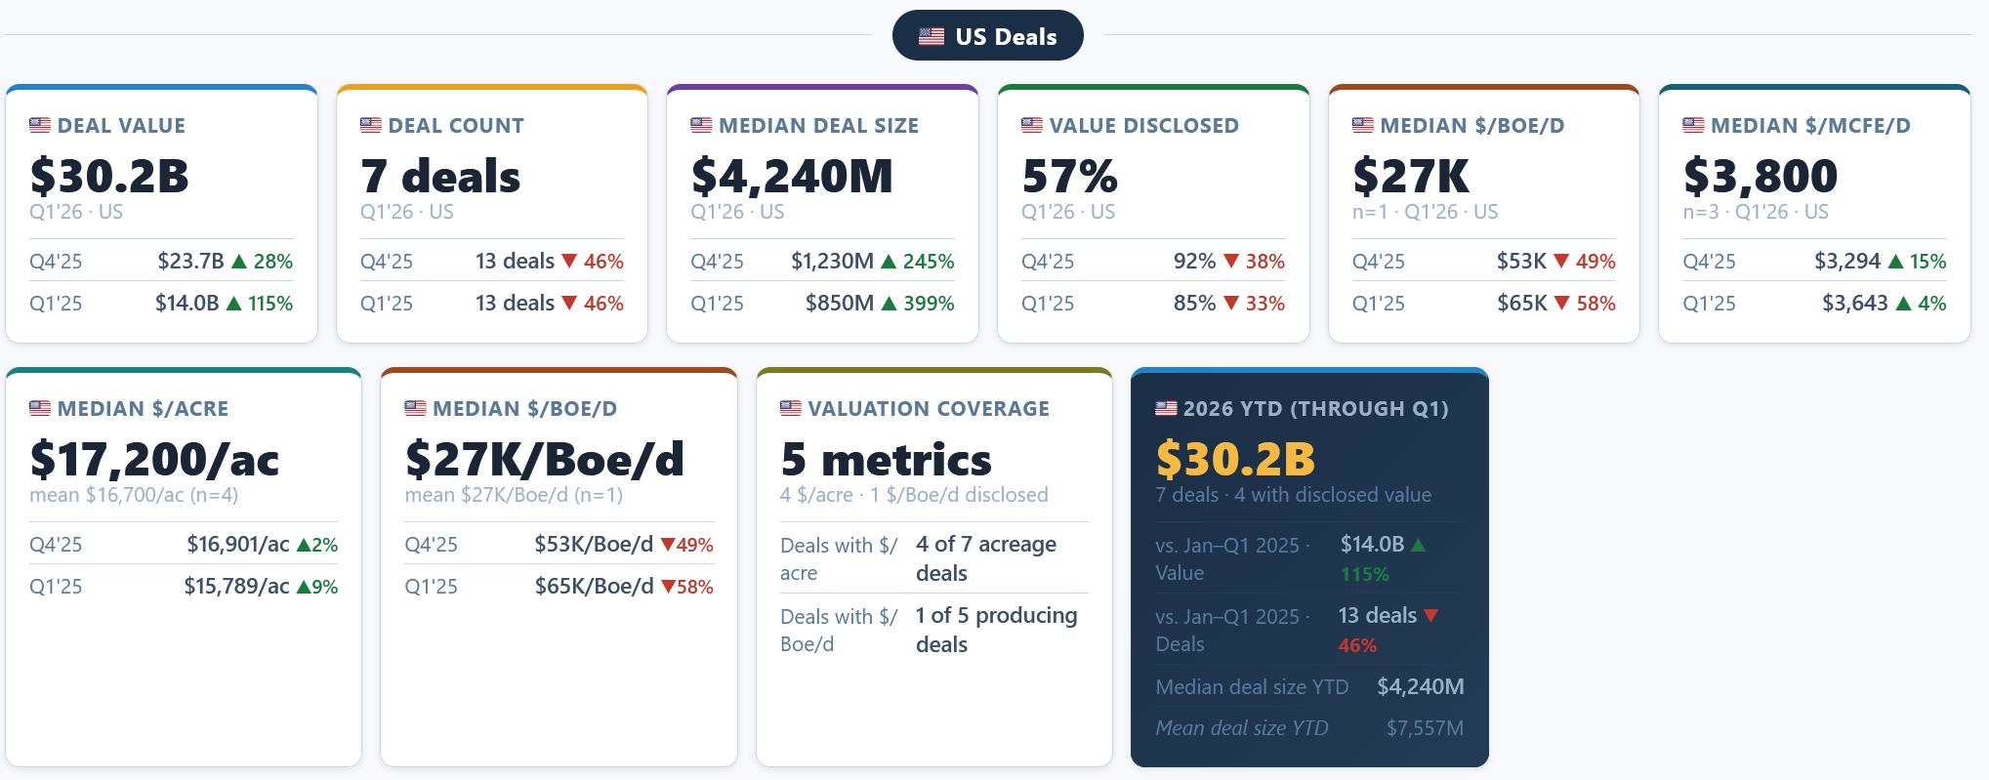
Task: Click the US Deals header pill
Action: click(x=987, y=36)
